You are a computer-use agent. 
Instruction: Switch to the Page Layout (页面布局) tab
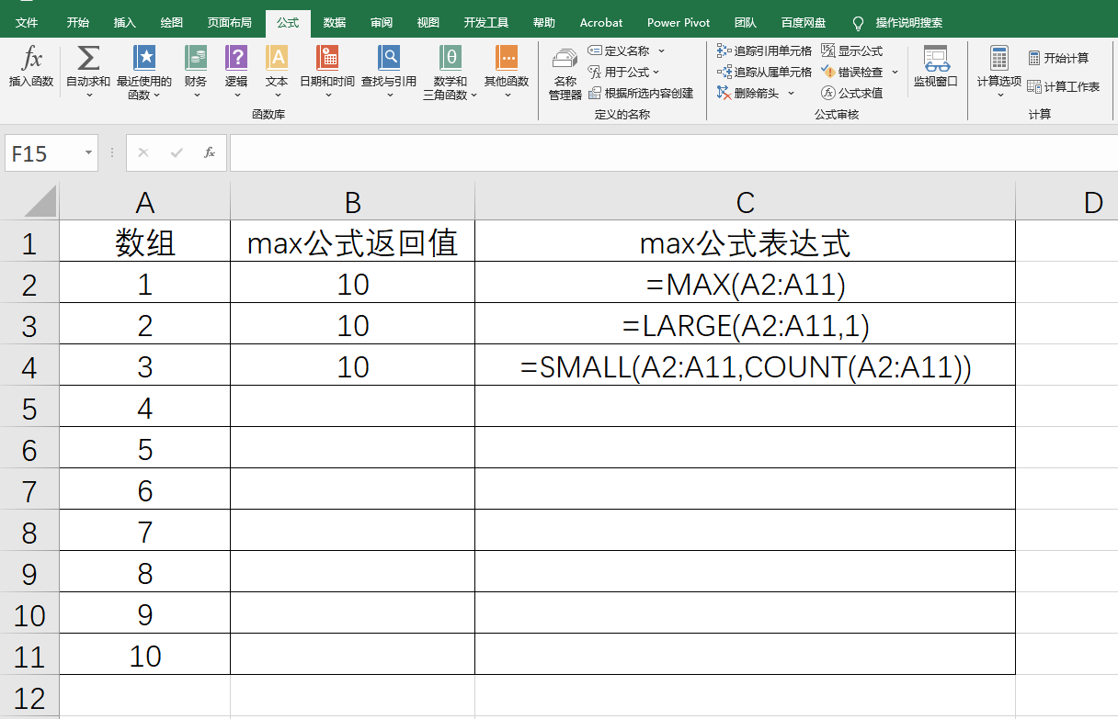[229, 23]
